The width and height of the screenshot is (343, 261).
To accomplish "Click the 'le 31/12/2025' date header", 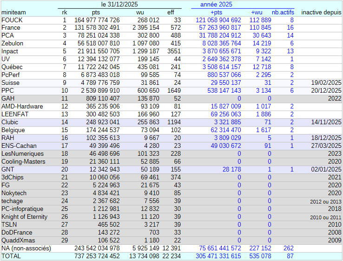I will coord(119,4).
